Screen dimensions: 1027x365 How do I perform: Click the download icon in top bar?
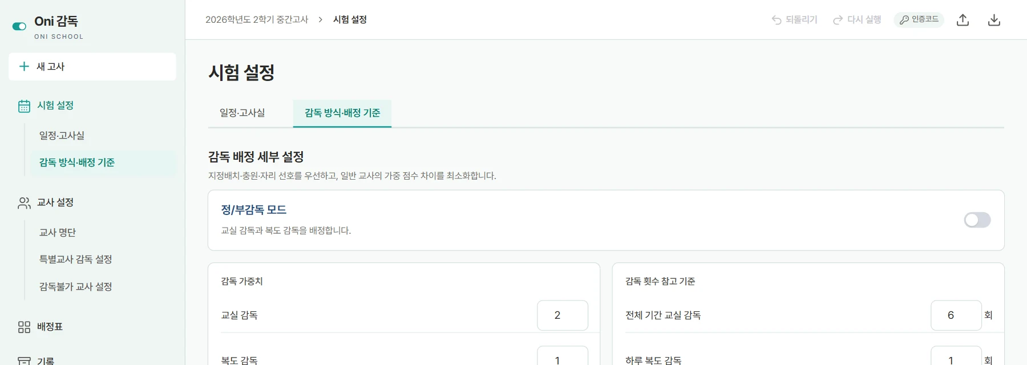coord(994,20)
